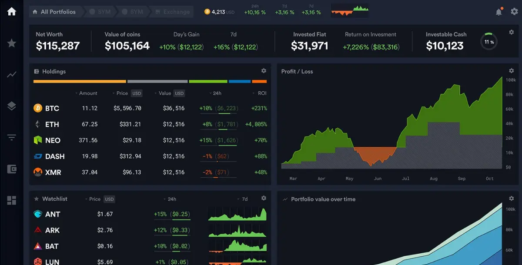Open the trends chart sidebar icon
Screen dimensions: 522x265
pos(12,75)
